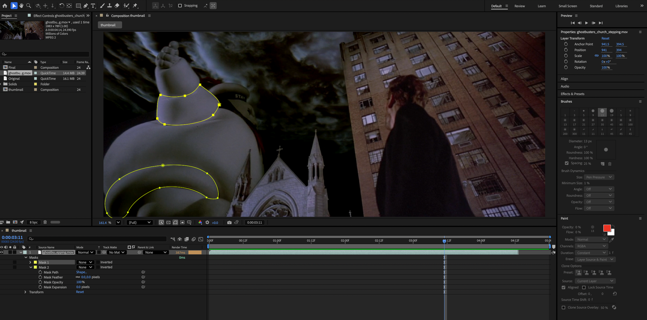This screenshot has height=320, width=647.
Task: Click the composition mini-flowchart icon
Action: (x=173, y=239)
